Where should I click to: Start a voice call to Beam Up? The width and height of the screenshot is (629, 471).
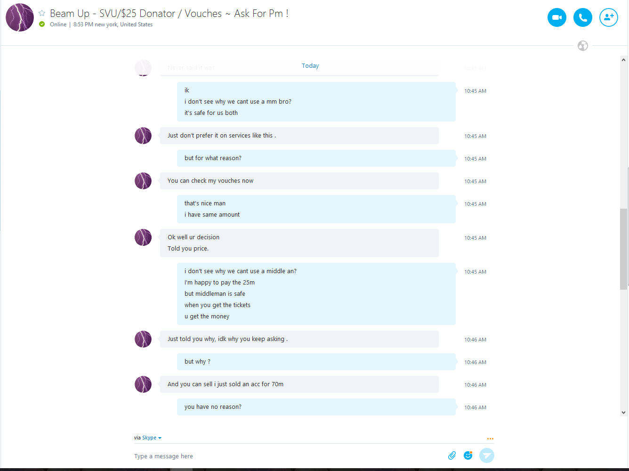583,17
